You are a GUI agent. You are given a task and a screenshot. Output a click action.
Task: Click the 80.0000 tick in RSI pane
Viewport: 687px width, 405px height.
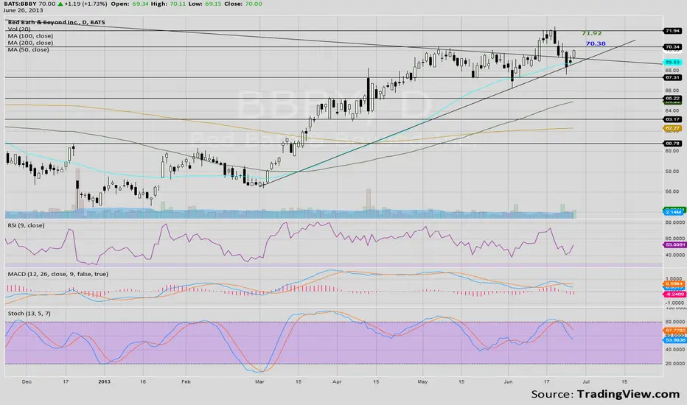[675, 222]
